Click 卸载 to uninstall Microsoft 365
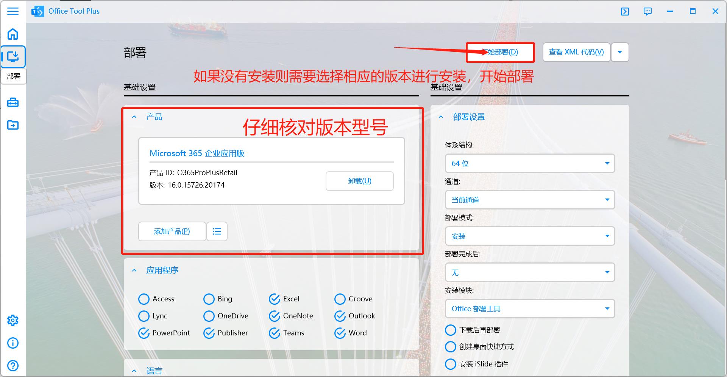 (359, 181)
